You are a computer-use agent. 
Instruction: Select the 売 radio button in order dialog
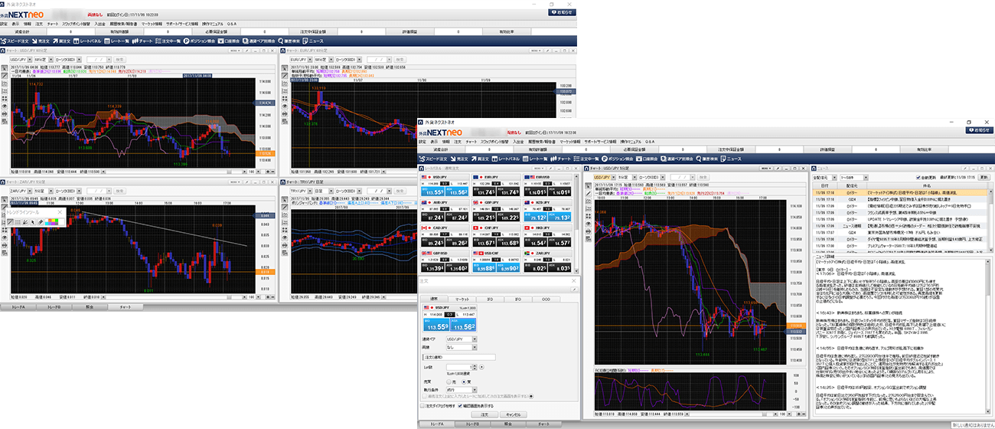(x=449, y=382)
